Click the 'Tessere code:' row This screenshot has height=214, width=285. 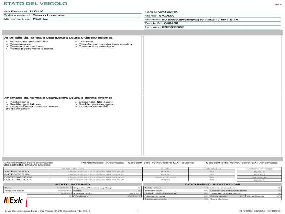click(x=176, y=190)
